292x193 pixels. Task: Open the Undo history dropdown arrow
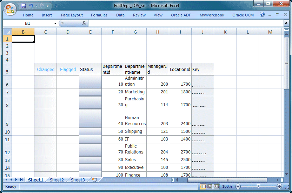(36, 6)
